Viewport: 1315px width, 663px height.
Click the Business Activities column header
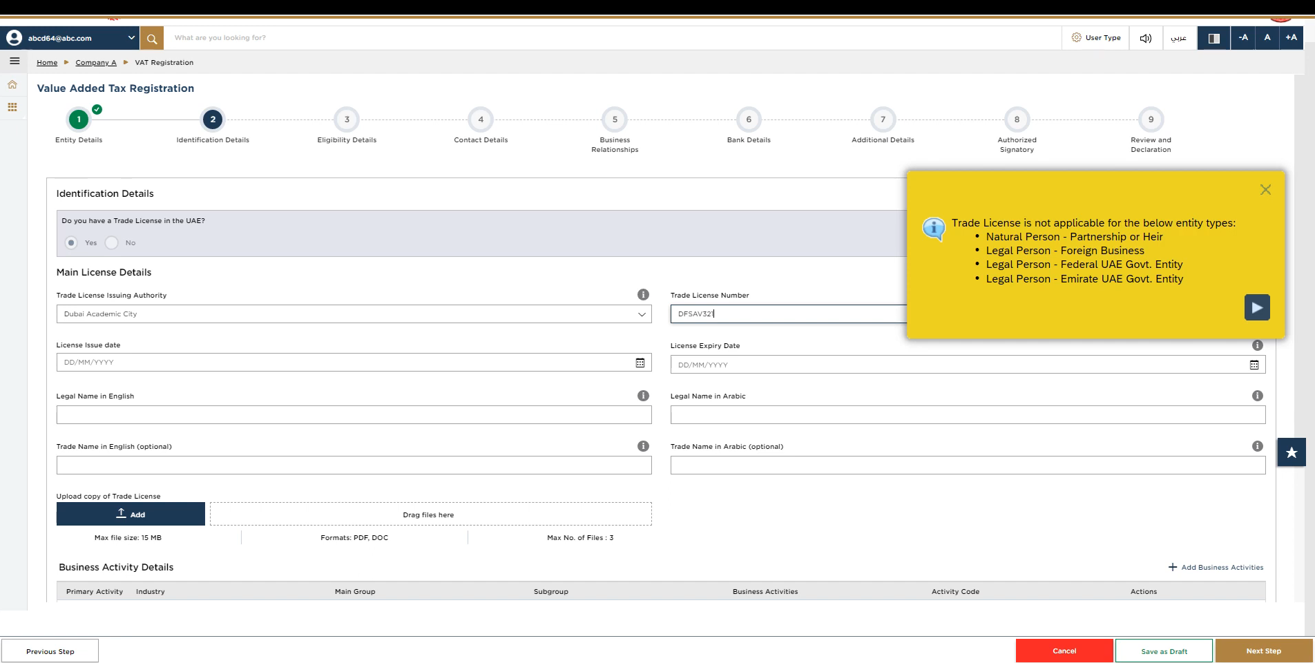tap(765, 592)
